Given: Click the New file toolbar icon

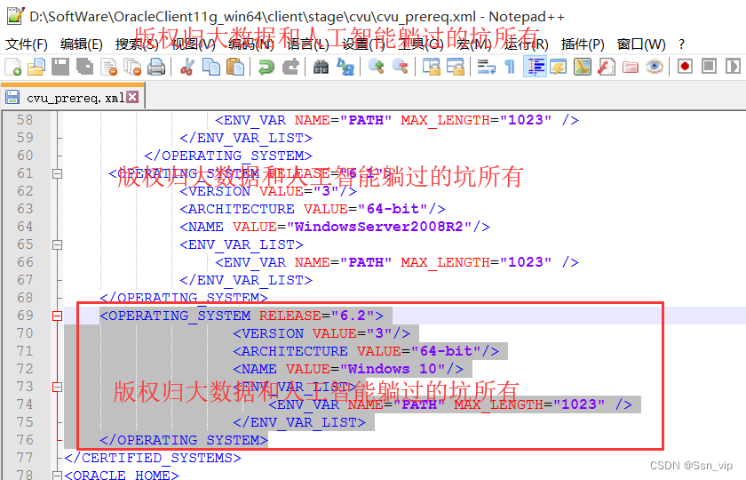Looking at the screenshot, I should pos(12,67).
